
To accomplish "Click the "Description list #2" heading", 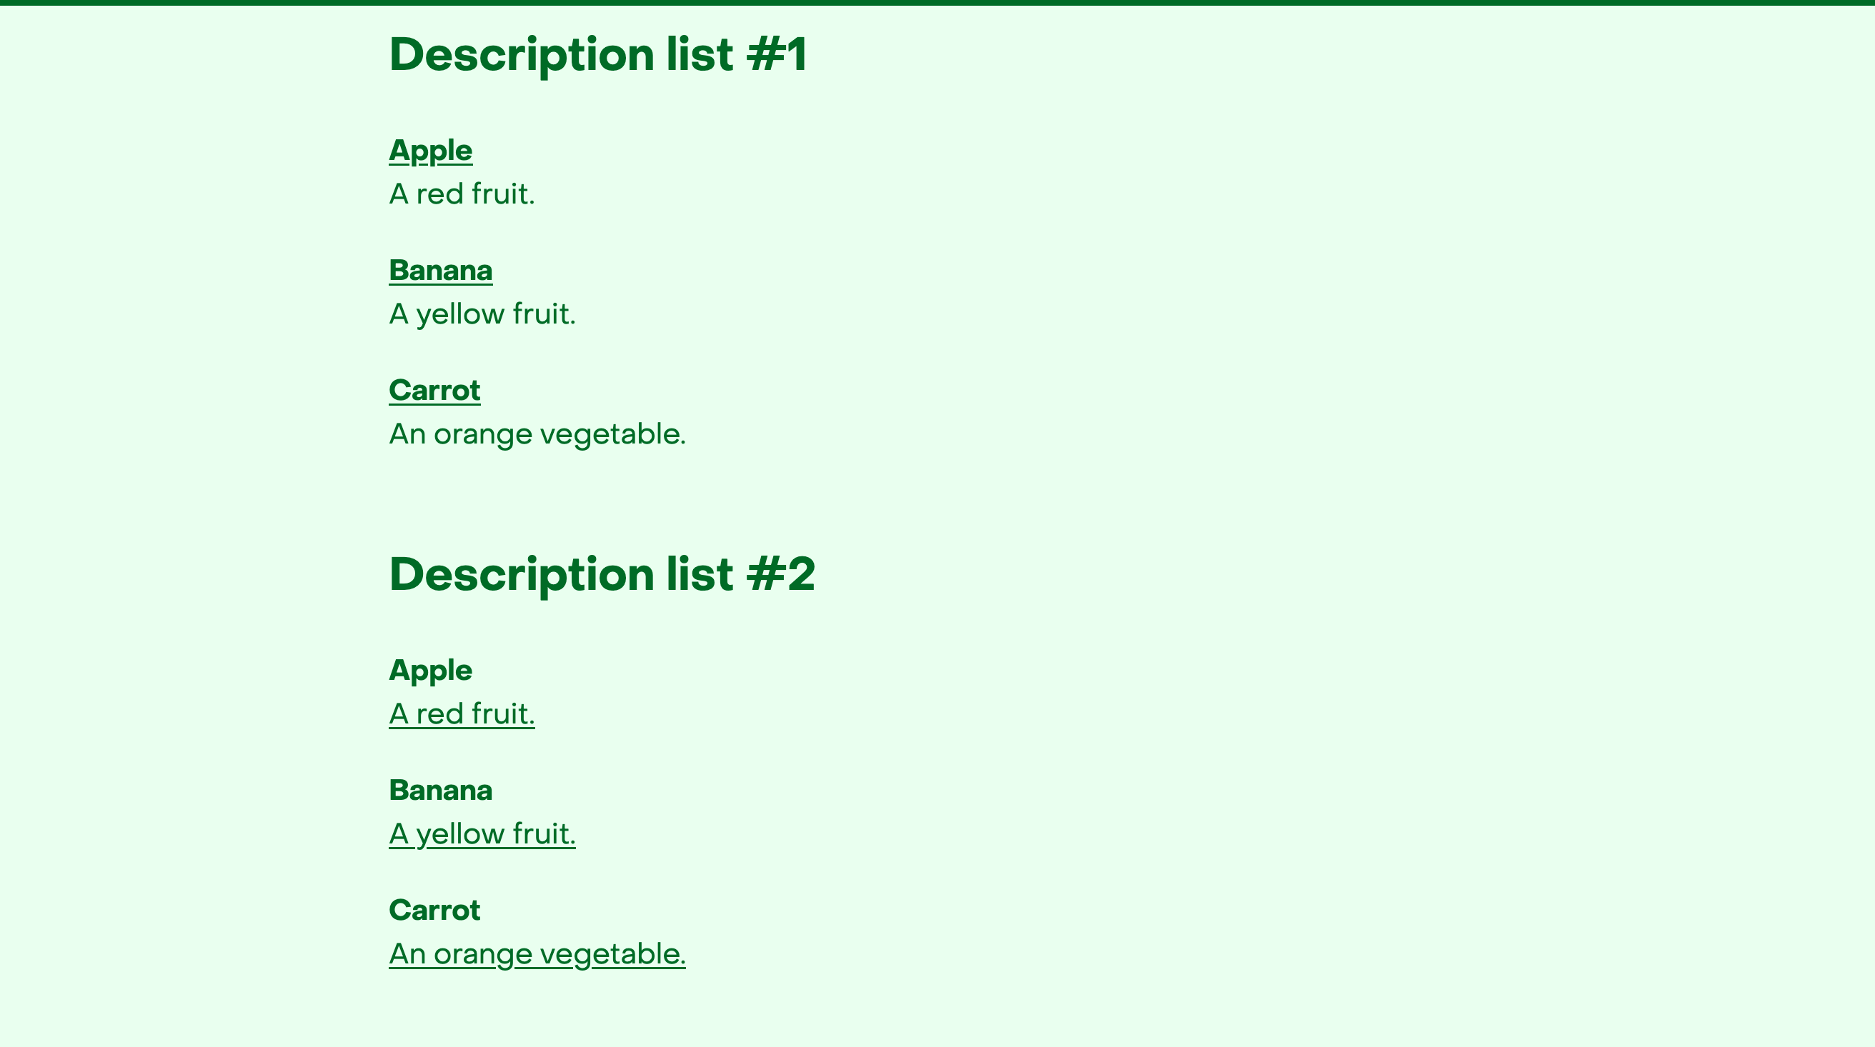I will (x=602, y=576).
